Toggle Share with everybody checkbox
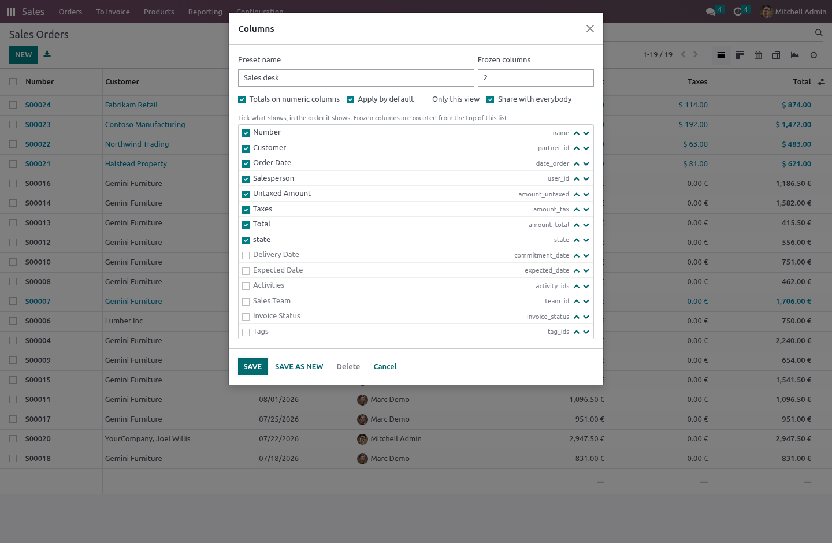832x543 pixels. [491, 99]
